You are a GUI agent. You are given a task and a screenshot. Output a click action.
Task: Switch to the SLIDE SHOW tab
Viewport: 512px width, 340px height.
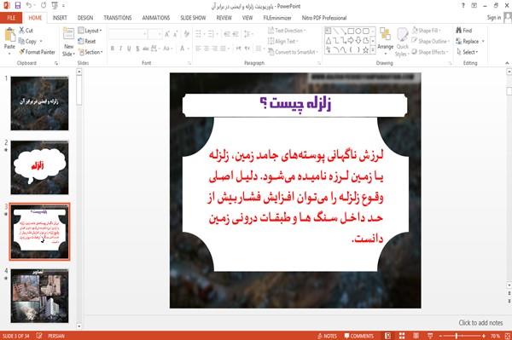tap(193, 18)
